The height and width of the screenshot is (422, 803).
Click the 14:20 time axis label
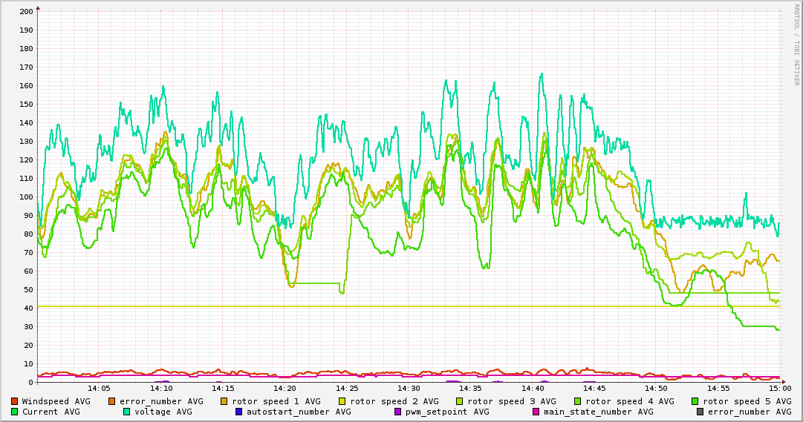click(x=285, y=389)
